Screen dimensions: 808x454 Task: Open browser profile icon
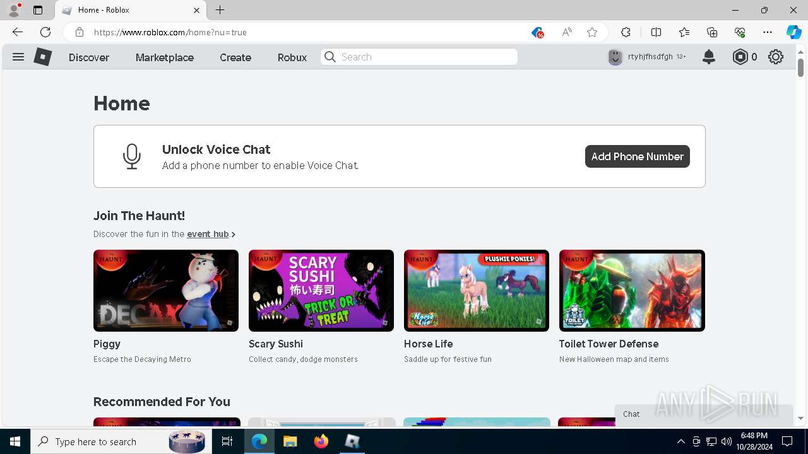click(x=14, y=10)
